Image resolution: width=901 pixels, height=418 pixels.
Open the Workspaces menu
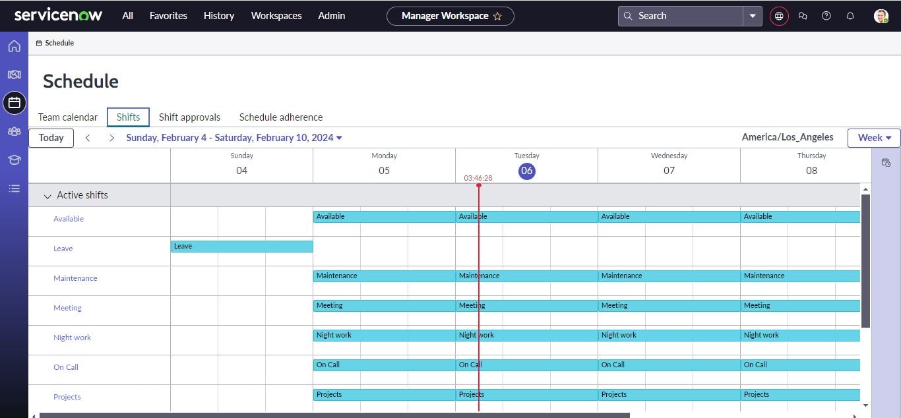(x=276, y=15)
